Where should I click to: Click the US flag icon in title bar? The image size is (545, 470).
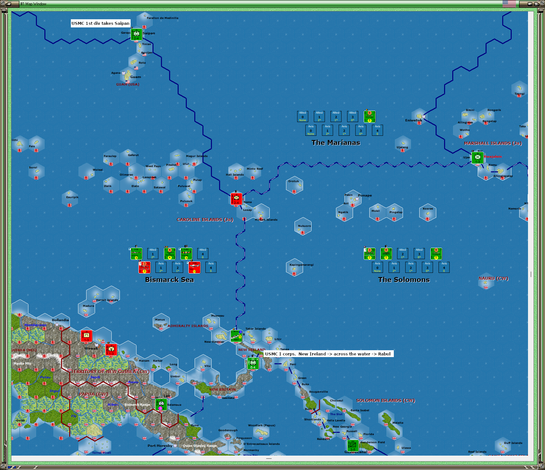coord(509,4)
